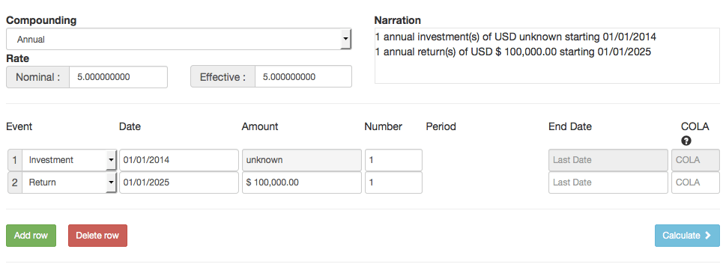
Task: Click the End Date column header
Action: (x=570, y=126)
